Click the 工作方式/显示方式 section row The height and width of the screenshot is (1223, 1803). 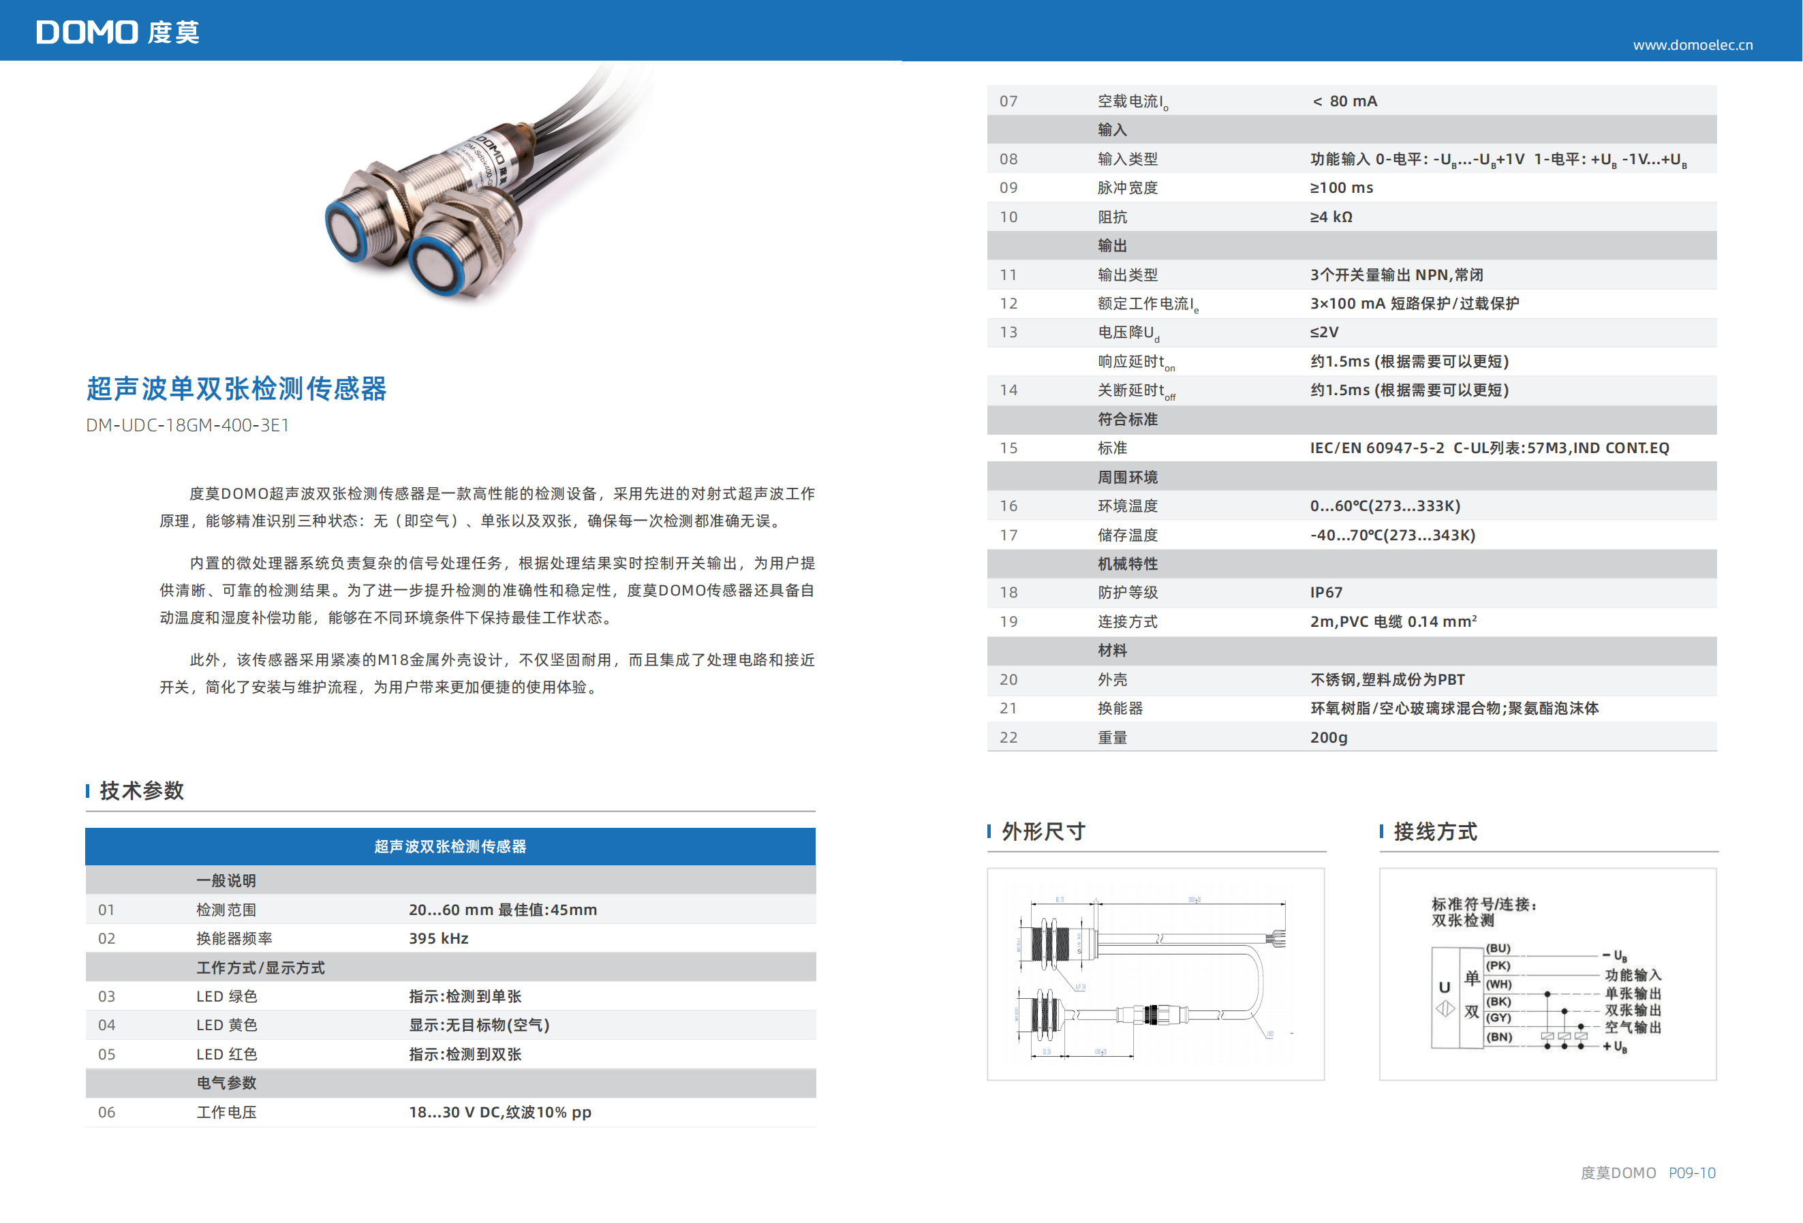click(x=450, y=967)
